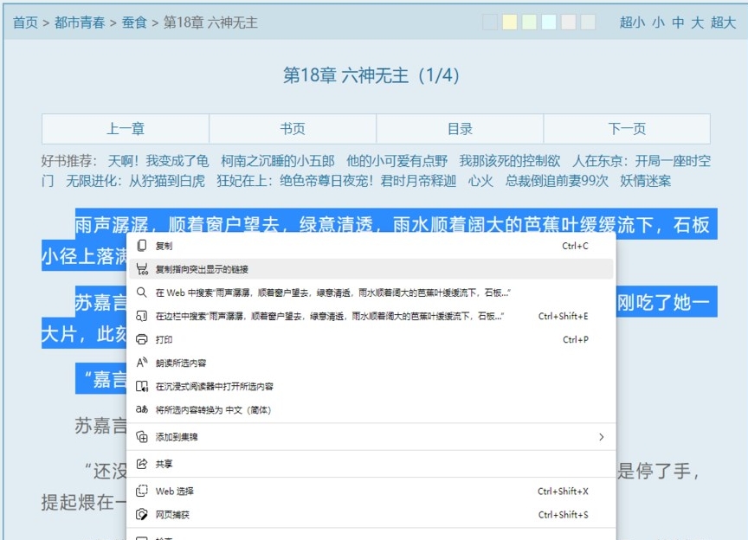Click the sidebar search icon
This screenshot has width=748, height=540.
(x=141, y=316)
